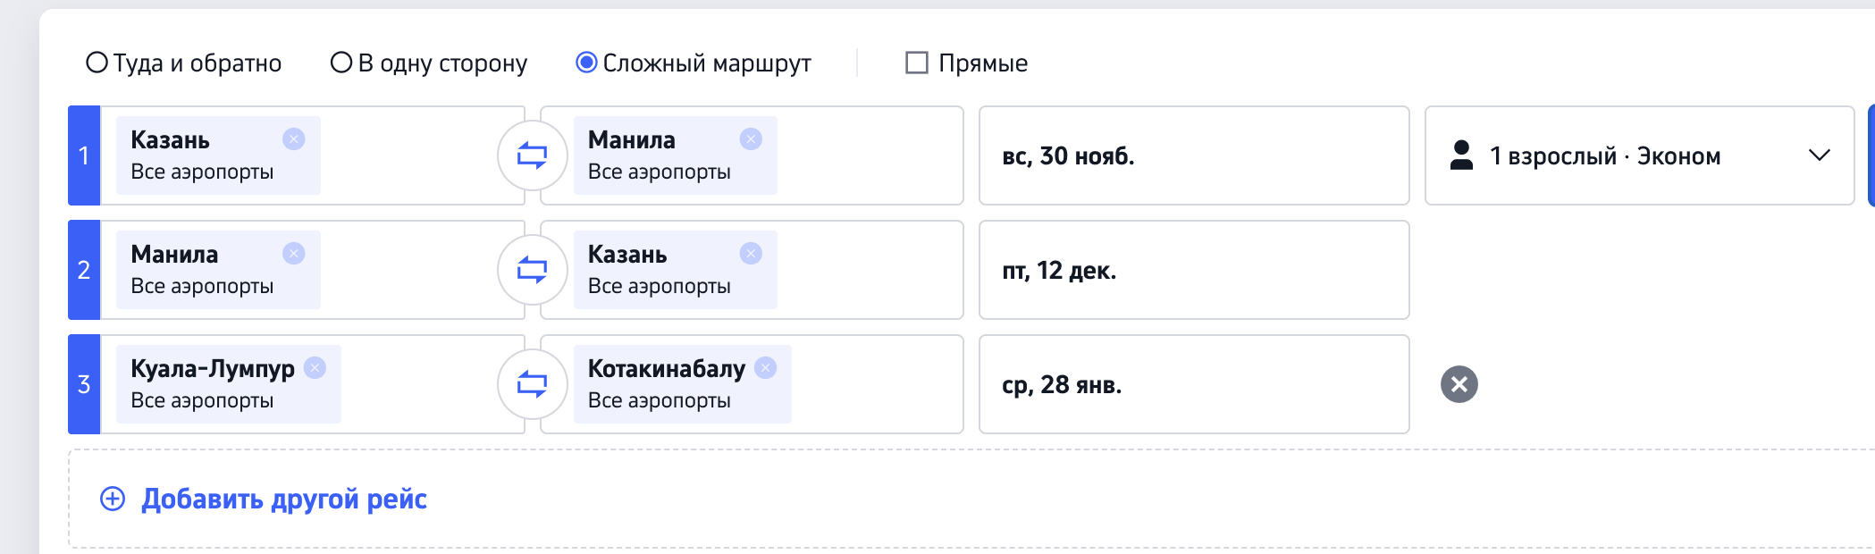Select Сложный маршрут radio option

pyautogui.click(x=586, y=63)
